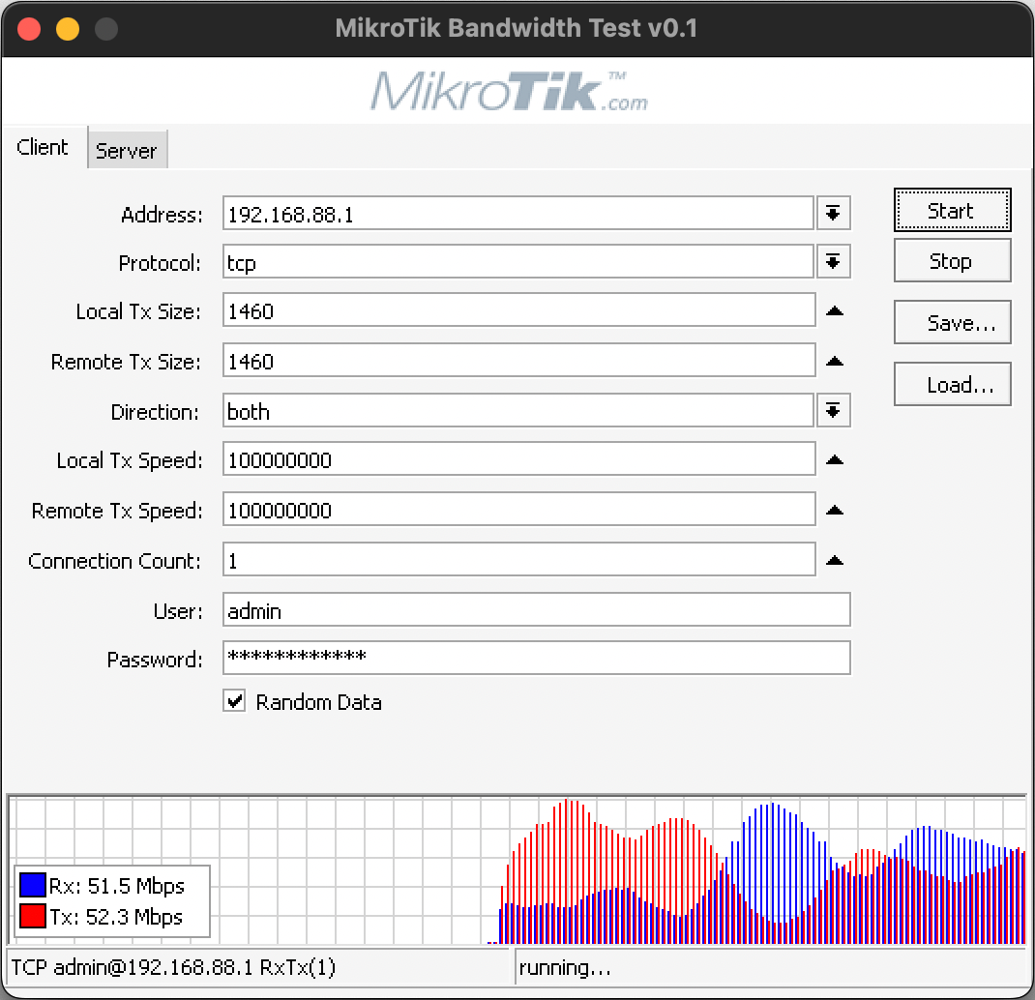The height and width of the screenshot is (1000, 1035).
Task: Open the Address dropdown
Action: [x=833, y=212]
